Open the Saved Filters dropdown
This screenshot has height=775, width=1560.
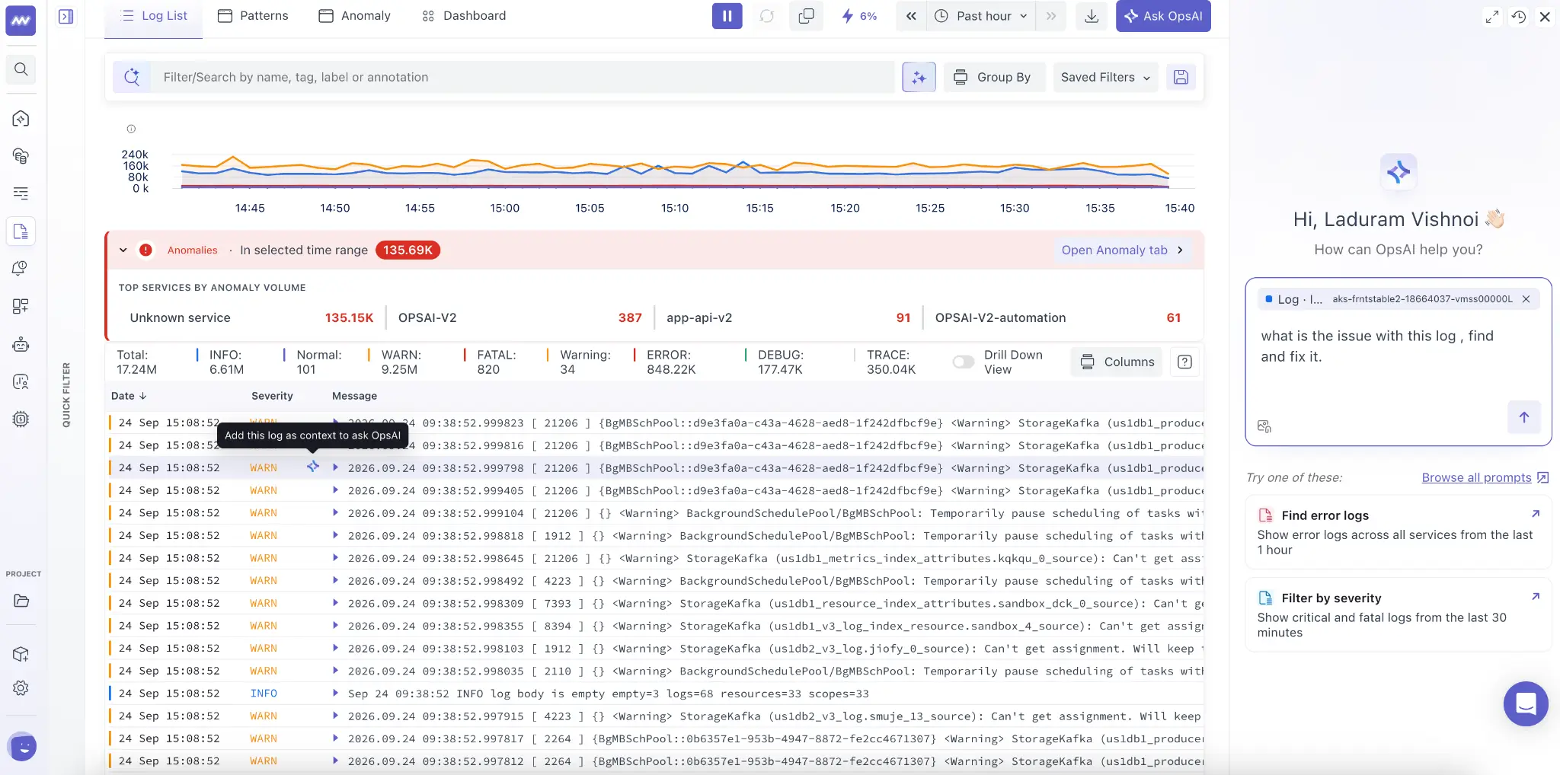tap(1105, 77)
